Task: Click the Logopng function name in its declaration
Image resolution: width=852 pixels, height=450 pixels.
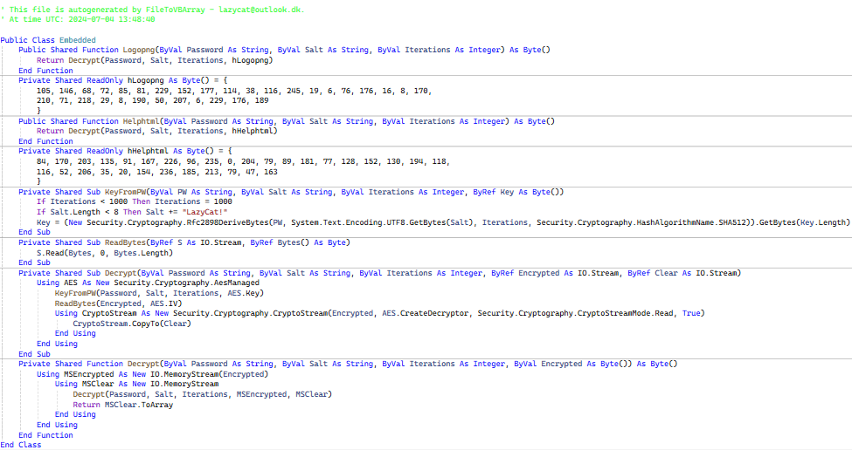Action: click(x=139, y=50)
